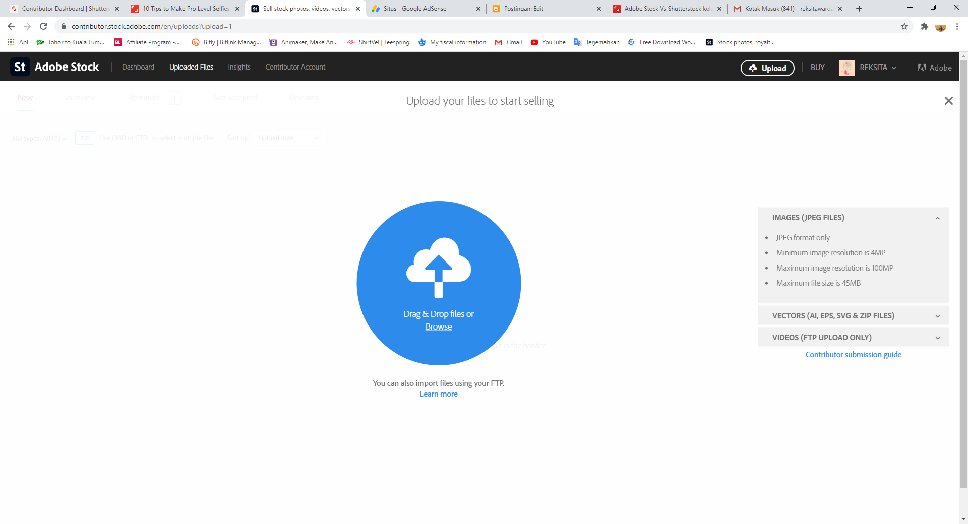The width and height of the screenshot is (968, 524).
Task: Open the Adobe logo link in header
Action: point(935,68)
